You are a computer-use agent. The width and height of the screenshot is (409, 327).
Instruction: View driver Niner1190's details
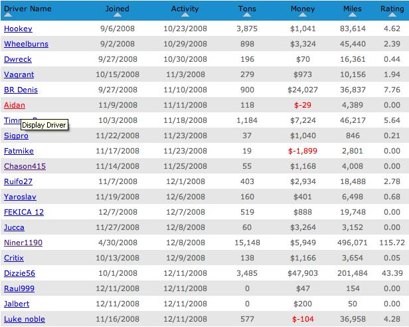pyautogui.click(x=23, y=243)
